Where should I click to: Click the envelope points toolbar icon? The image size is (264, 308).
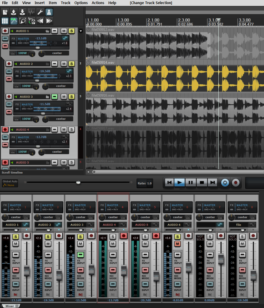pos(14,21)
